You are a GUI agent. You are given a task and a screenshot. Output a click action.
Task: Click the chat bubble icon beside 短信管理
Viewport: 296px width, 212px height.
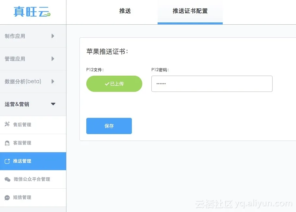click(x=7, y=198)
